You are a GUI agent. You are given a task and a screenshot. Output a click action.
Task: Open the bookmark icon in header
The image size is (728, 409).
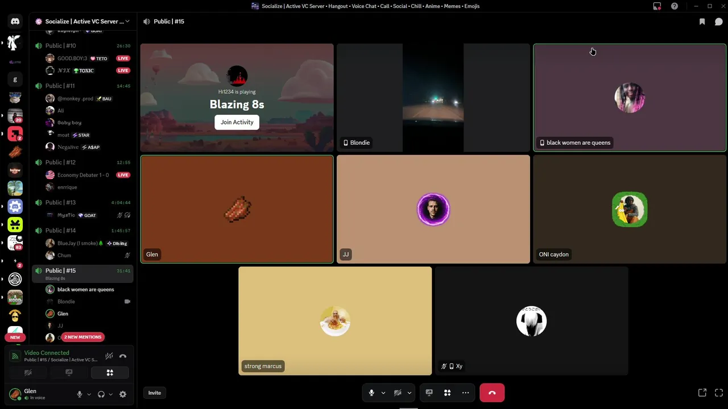pyautogui.click(x=702, y=22)
